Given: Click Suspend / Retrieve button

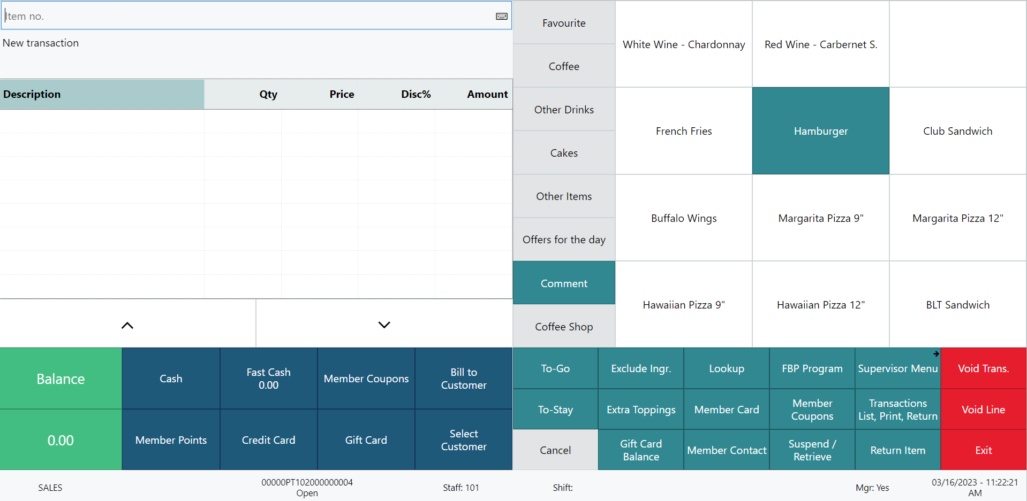Looking at the screenshot, I should tap(812, 450).
